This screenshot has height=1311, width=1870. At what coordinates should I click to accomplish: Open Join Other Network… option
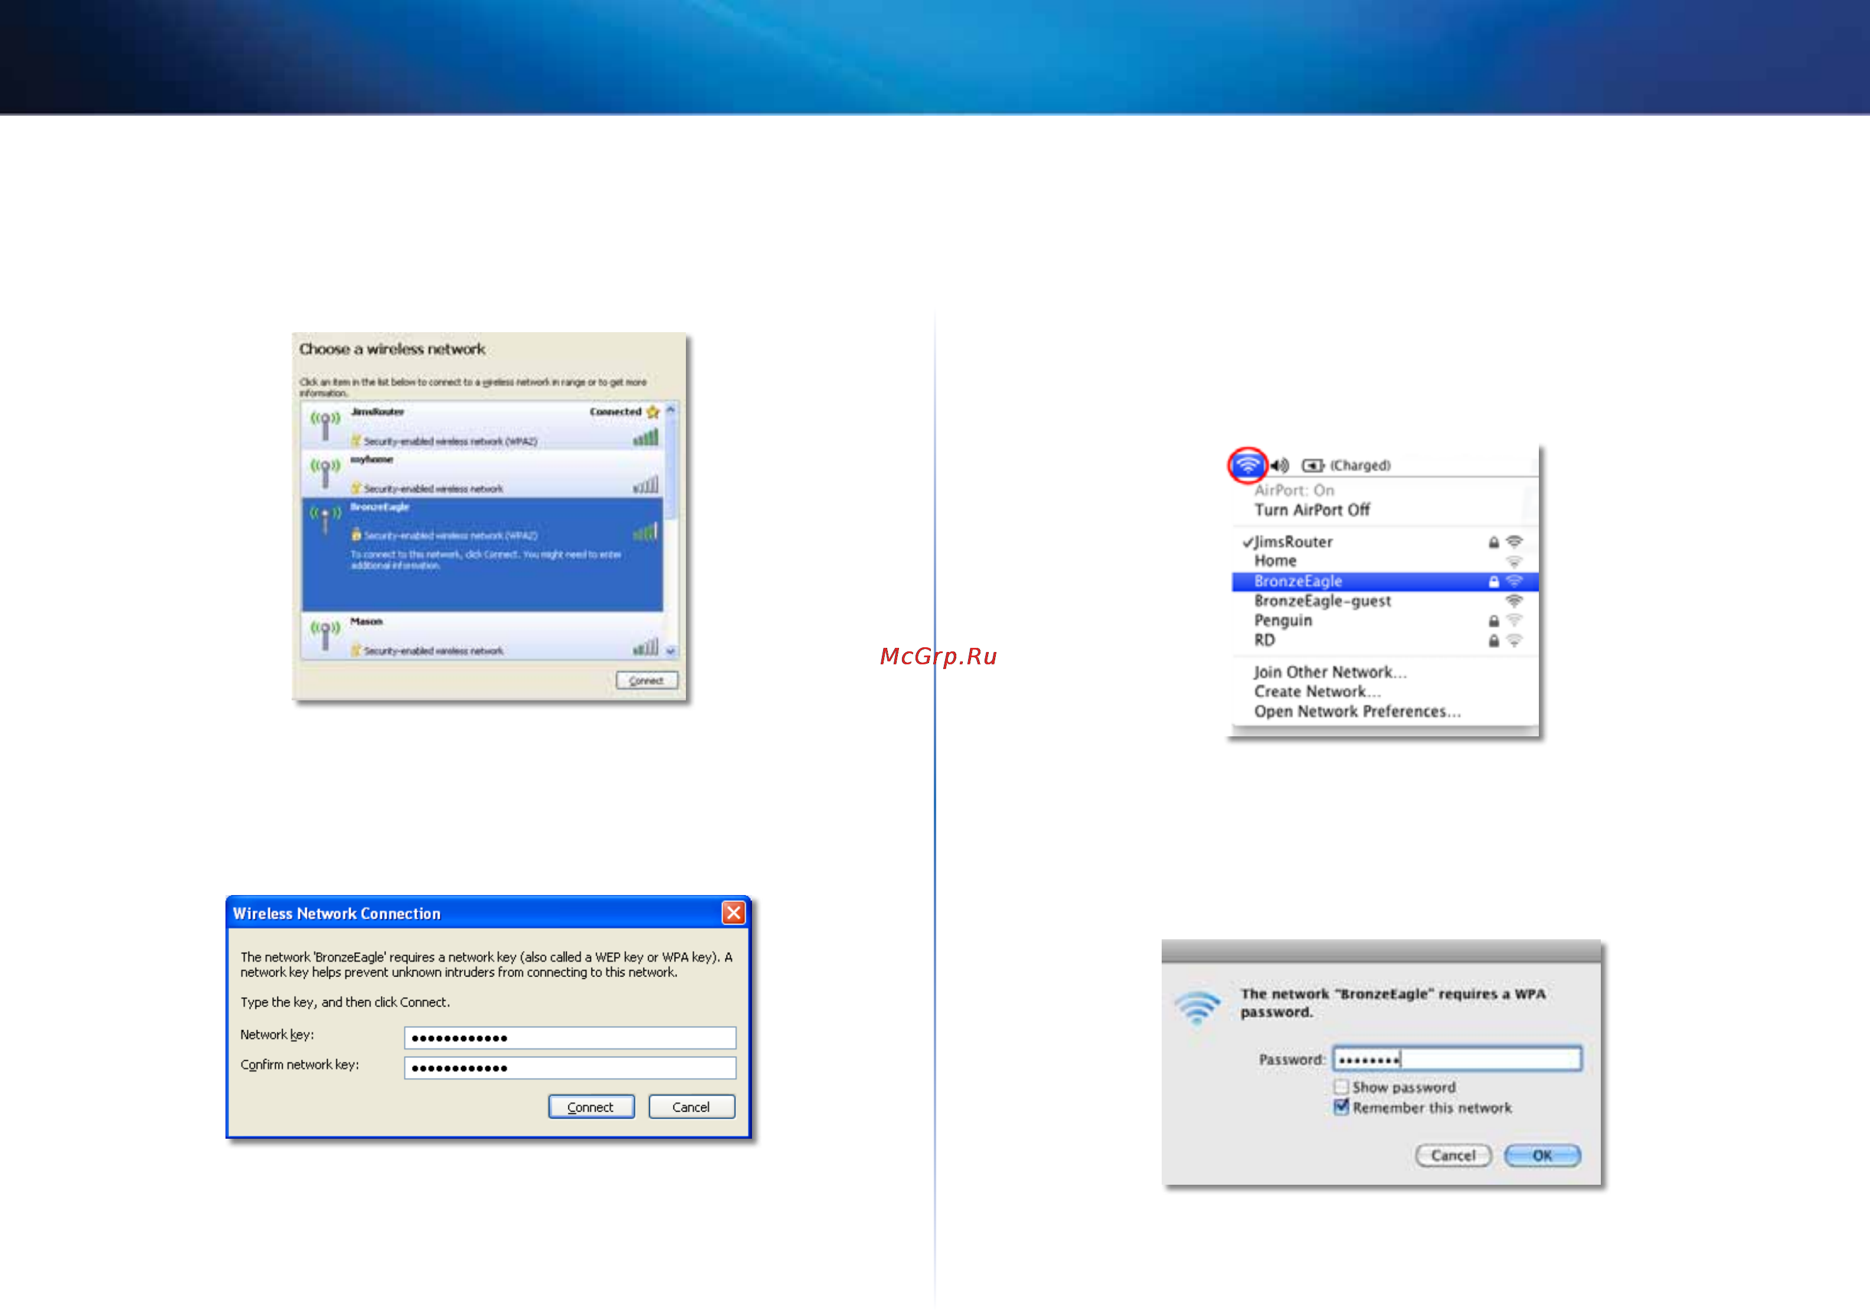point(1330,672)
